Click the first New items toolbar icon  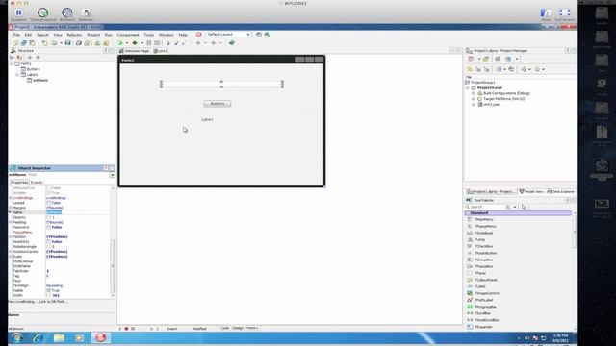click(x=15, y=42)
